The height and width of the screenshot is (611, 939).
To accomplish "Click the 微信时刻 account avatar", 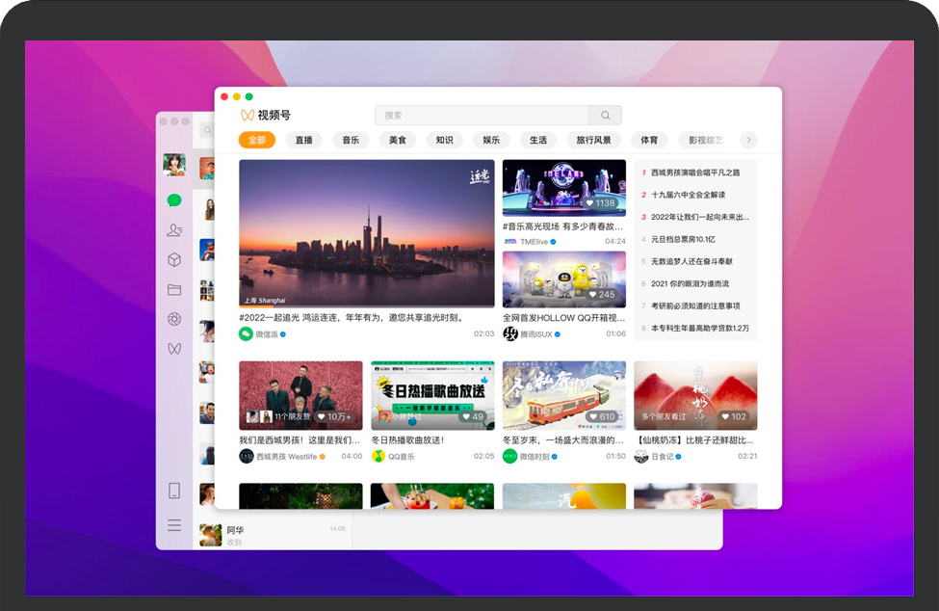I will 509,457.
